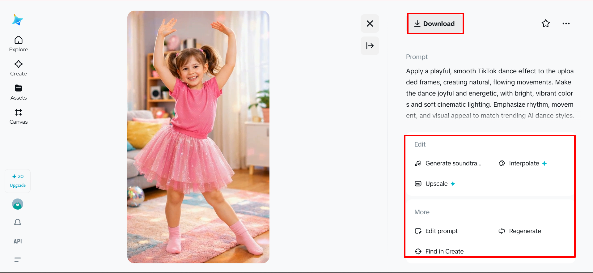Image resolution: width=593 pixels, height=273 pixels.
Task: Favorite this video with the star icon
Action: click(x=546, y=23)
